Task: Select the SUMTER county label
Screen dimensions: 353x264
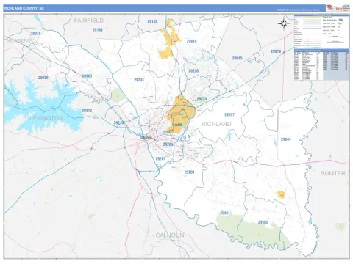Action: [x=333, y=173]
